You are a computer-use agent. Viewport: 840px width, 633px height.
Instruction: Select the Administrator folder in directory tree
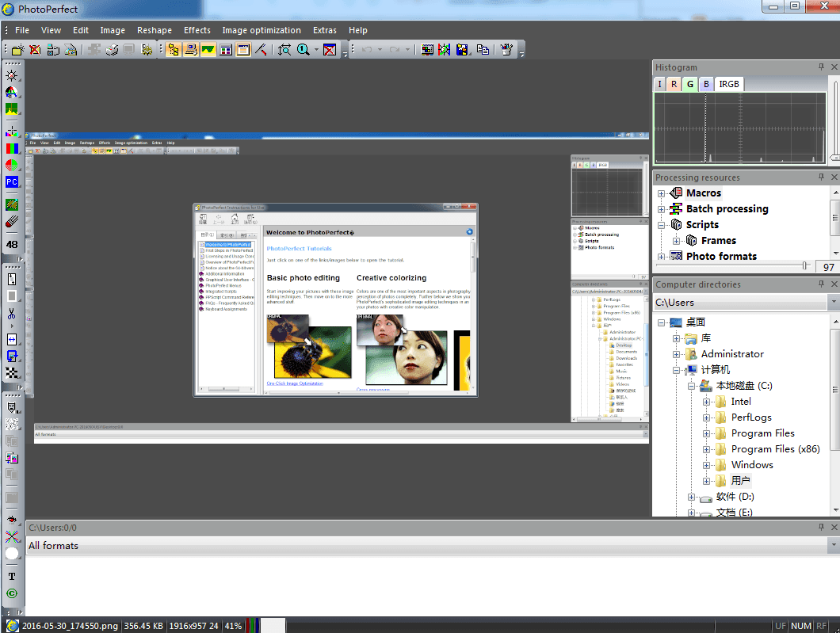[x=732, y=354]
